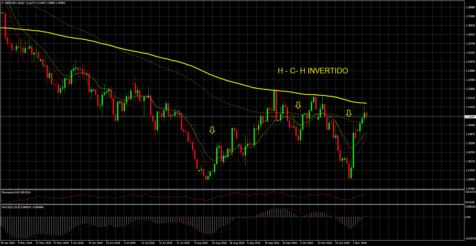Click the 1.26950 level on price scale

[x=470, y=180]
